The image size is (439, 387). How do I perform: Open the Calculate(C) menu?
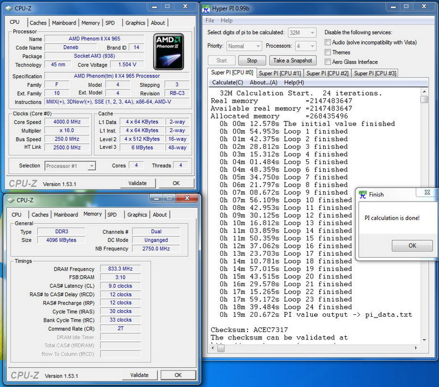tap(227, 82)
